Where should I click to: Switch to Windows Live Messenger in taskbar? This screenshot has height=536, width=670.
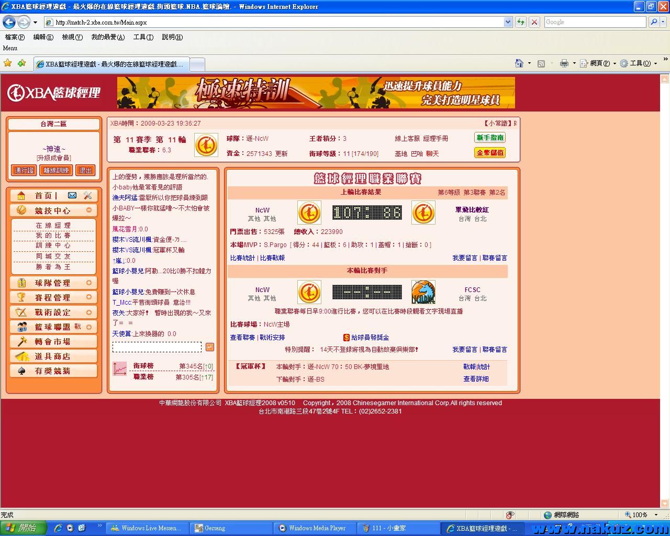(147, 528)
